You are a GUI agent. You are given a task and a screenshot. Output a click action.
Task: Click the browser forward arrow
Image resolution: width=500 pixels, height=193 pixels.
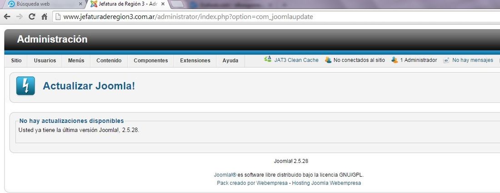20,17
